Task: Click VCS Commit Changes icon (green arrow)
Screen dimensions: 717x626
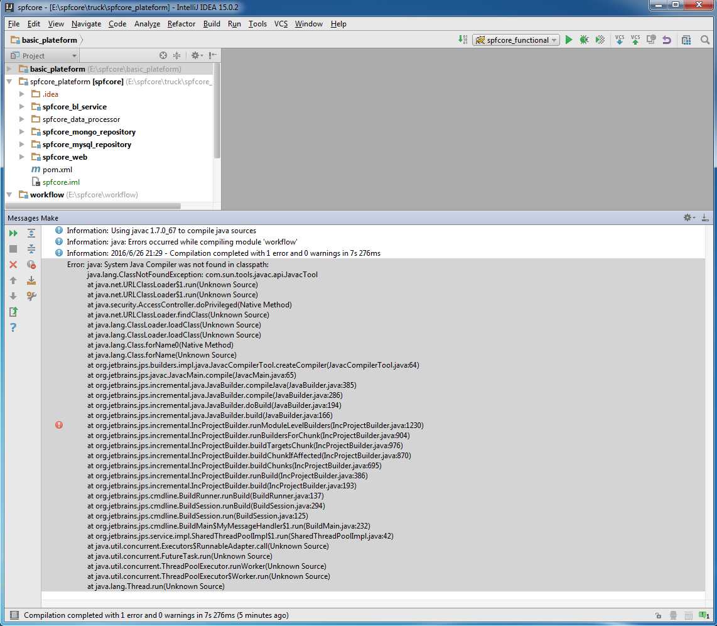Action: tap(635, 40)
